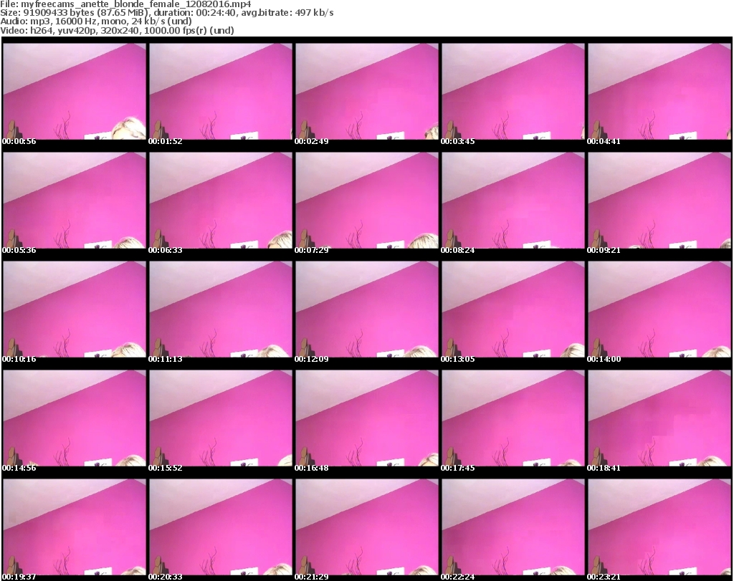
Task: Select the thumbnail at 00:16:48
Action: (366, 418)
